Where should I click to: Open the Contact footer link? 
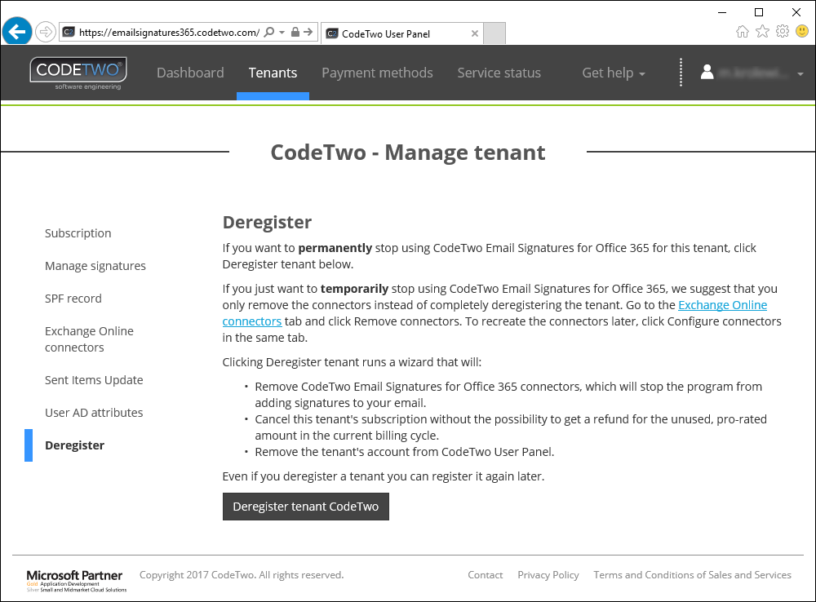click(x=485, y=575)
